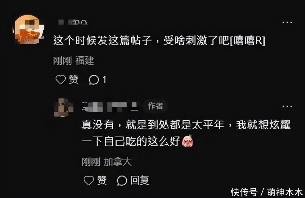Select the comment text 这个时候发这篇帖子
This screenshot has height=198, width=305.
click(103, 41)
